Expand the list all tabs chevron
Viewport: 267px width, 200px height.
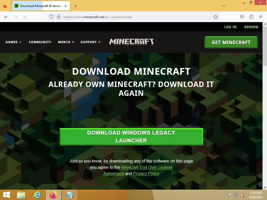tap(224, 6)
